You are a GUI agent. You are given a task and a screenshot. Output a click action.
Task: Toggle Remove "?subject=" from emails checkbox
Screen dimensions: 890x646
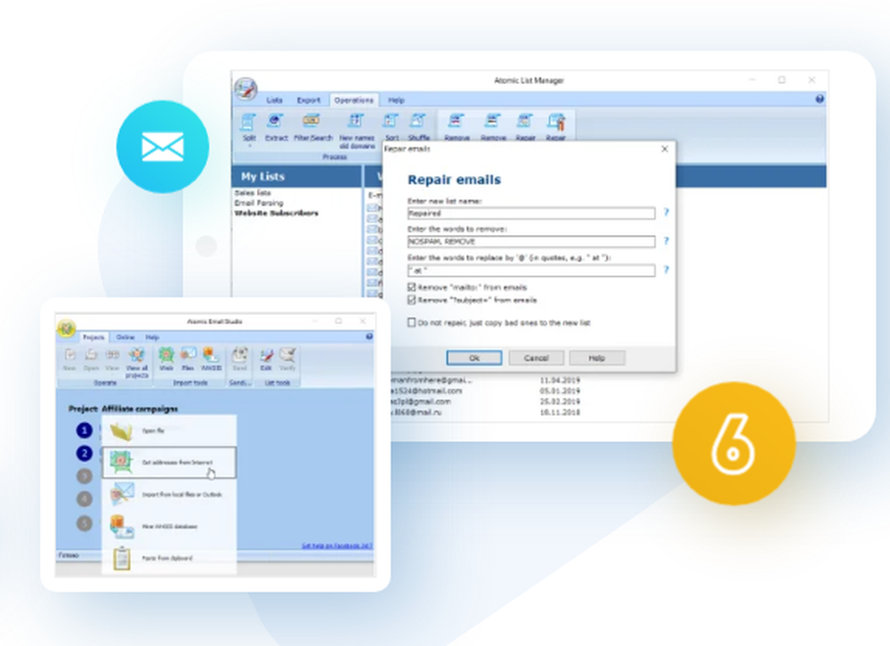coord(411,300)
